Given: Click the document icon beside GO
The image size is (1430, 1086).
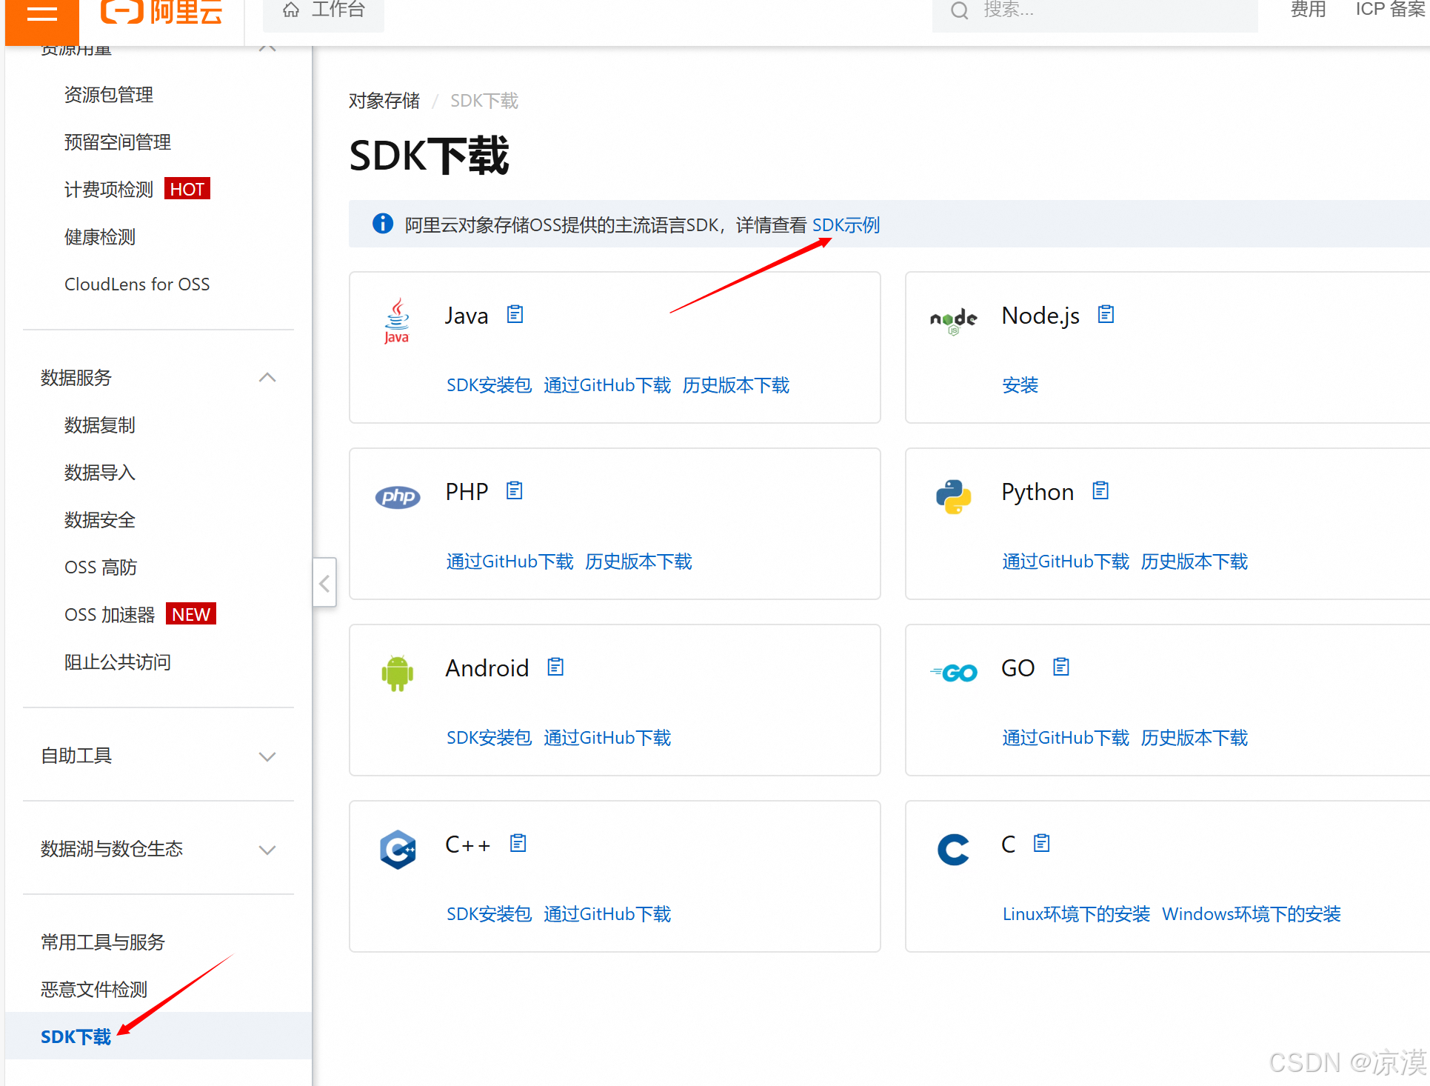Looking at the screenshot, I should click(x=1061, y=667).
